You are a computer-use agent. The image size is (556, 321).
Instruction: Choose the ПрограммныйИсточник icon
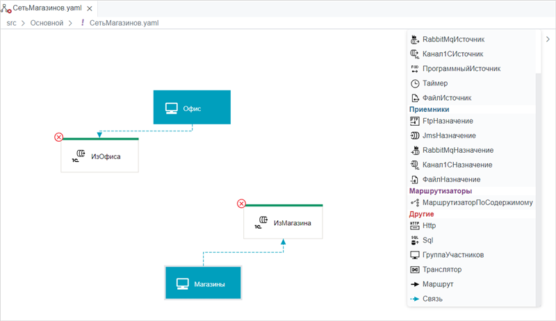(414, 69)
